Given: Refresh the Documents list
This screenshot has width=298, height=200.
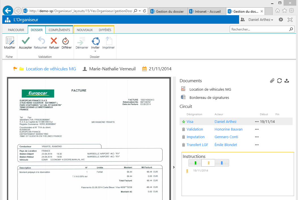Looking at the screenshot, I should coord(279,81).
